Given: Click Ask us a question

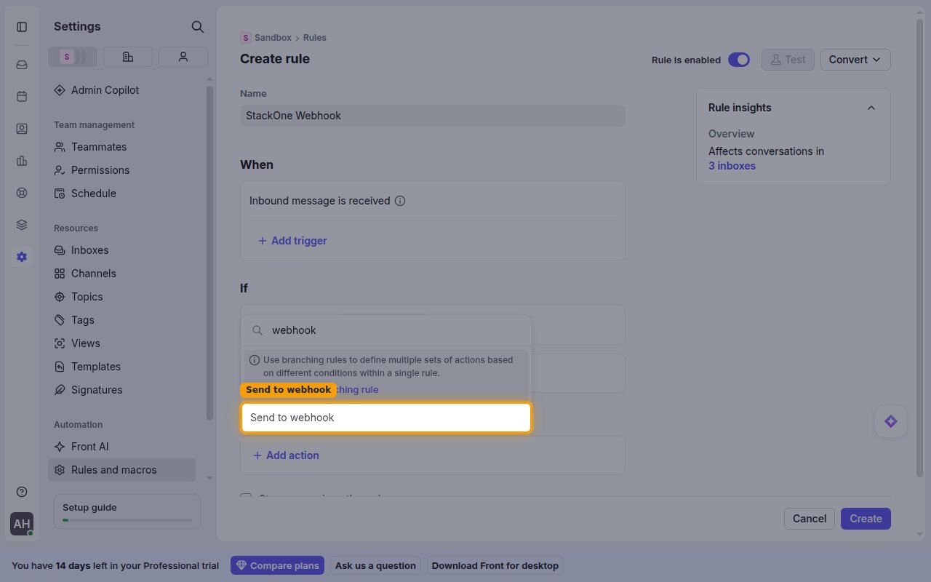Looking at the screenshot, I should (375, 565).
